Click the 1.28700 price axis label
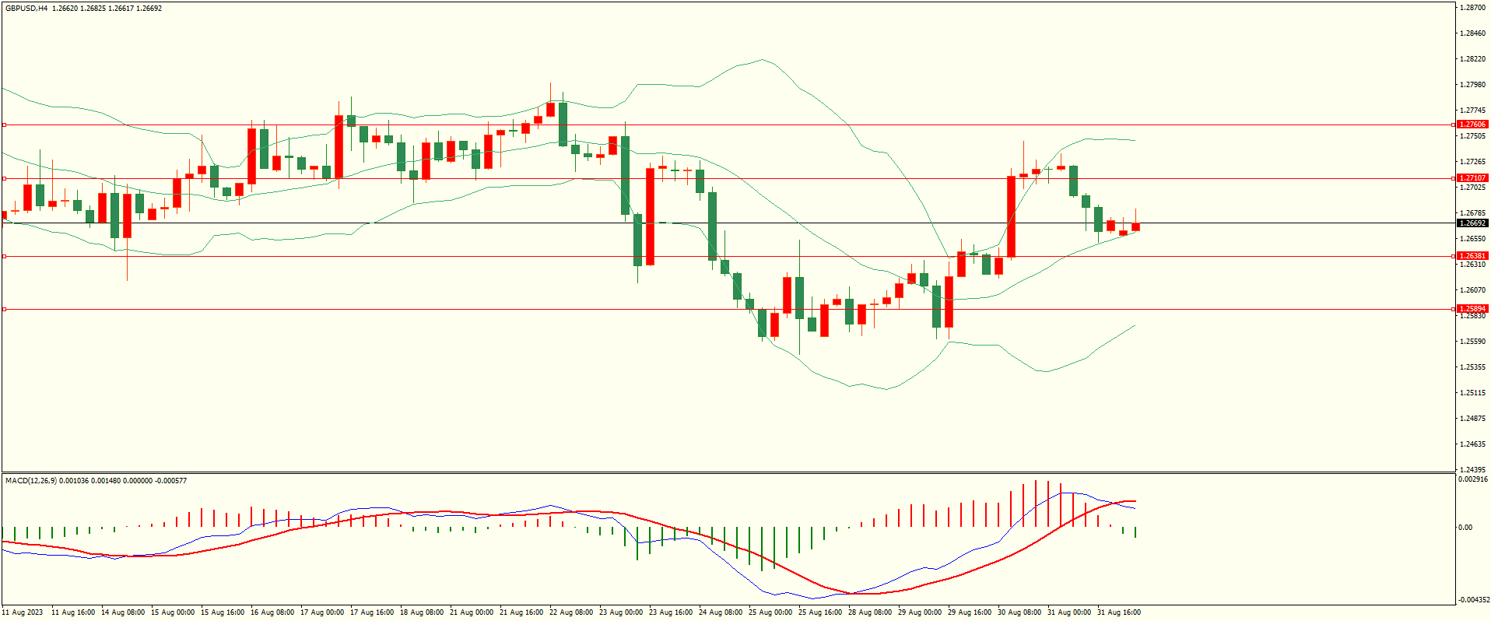The image size is (1491, 621). coord(1473,8)
